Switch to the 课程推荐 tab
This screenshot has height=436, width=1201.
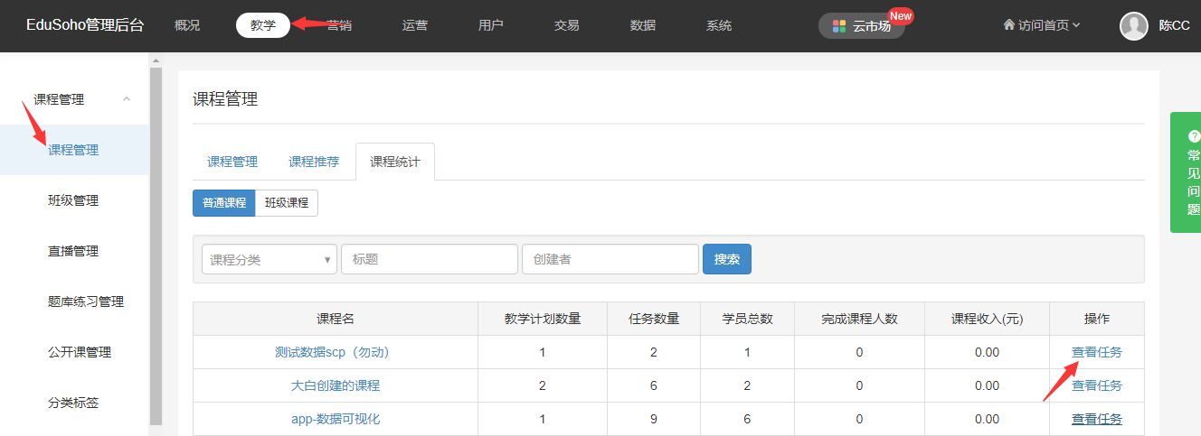314,162
